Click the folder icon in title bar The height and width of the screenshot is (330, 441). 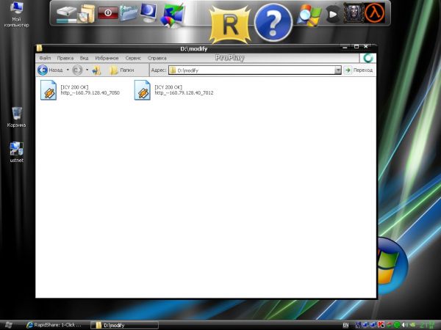click(x=40, y=48)
